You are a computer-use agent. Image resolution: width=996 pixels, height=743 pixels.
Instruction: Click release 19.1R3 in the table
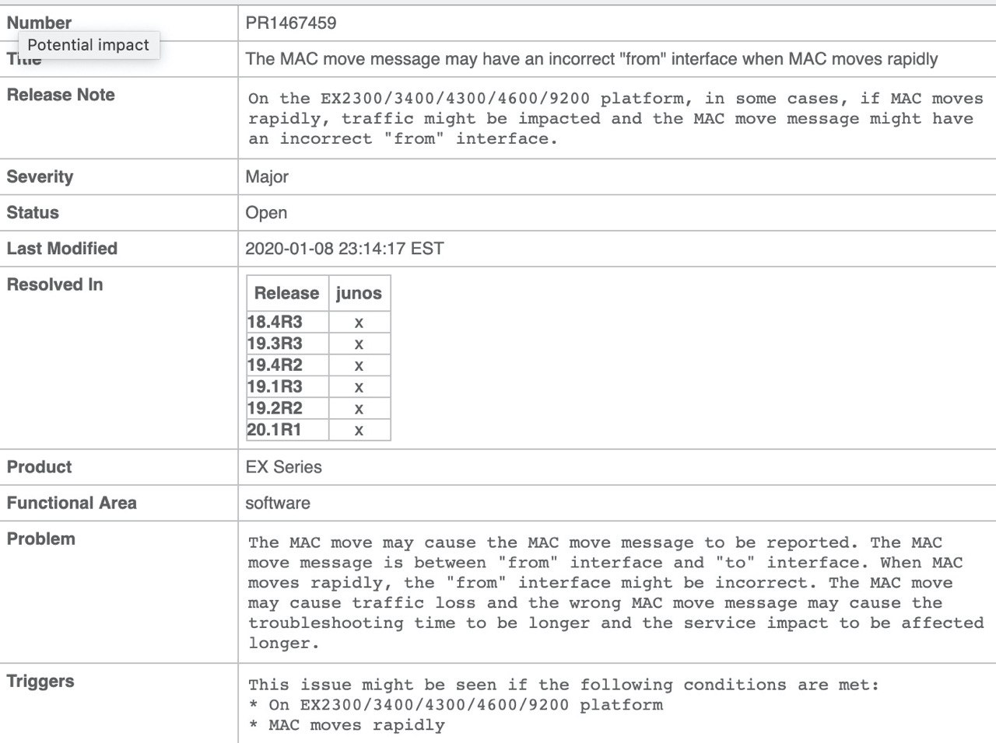click(275, 386)
